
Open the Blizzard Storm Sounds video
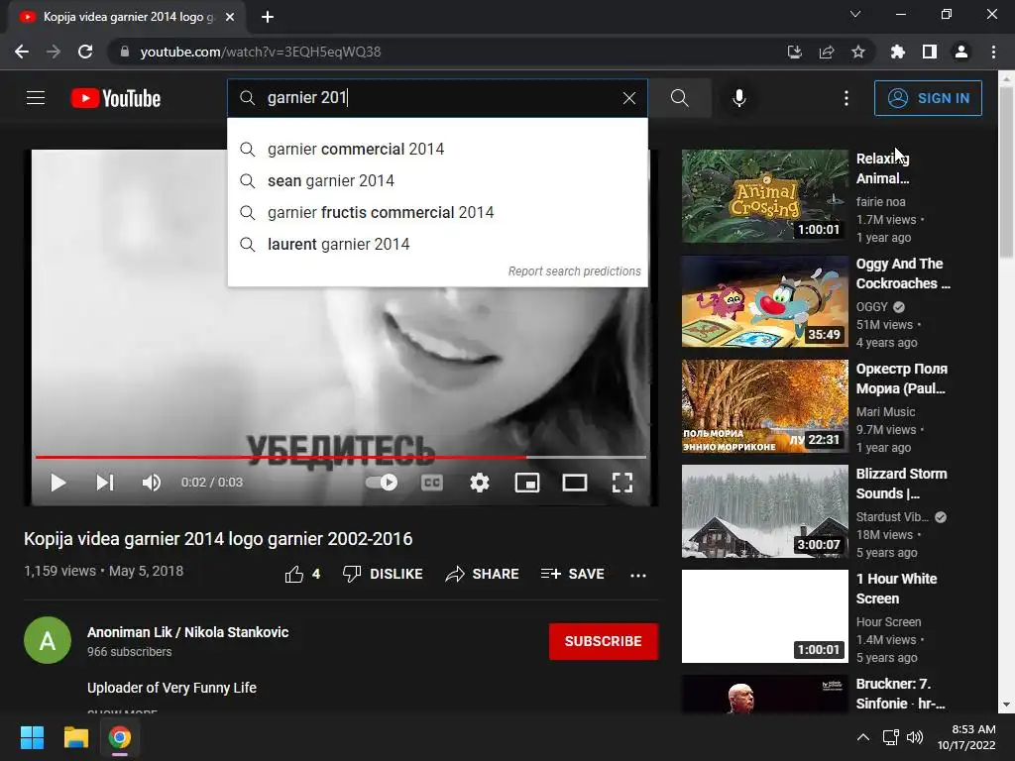[764, 511]
